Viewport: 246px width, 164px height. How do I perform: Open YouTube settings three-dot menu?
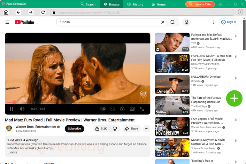pos(213,22)
